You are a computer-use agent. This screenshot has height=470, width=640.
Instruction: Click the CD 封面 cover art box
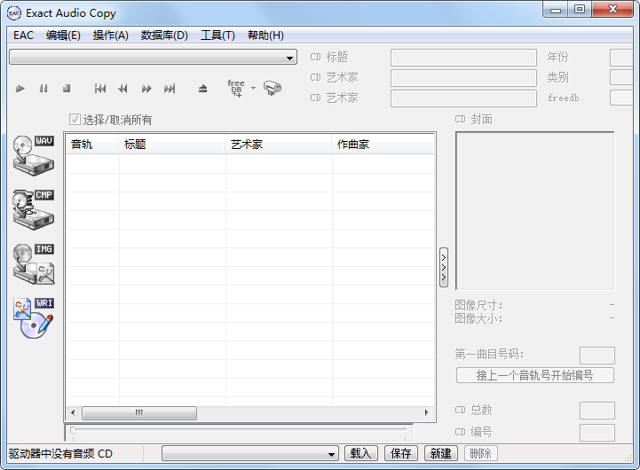click(x=534, y=211)
